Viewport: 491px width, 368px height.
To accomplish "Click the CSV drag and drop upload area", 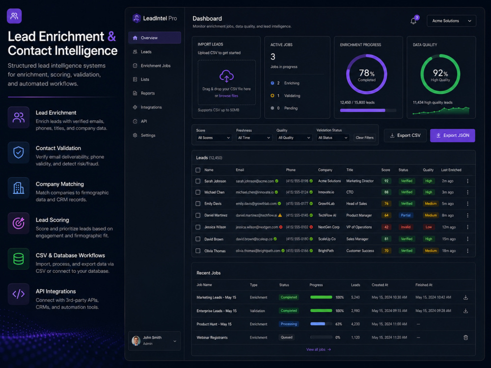I will 227,82.
